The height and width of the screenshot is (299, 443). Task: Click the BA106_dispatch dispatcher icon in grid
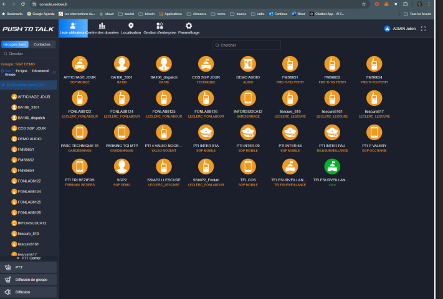pos(163,64)
